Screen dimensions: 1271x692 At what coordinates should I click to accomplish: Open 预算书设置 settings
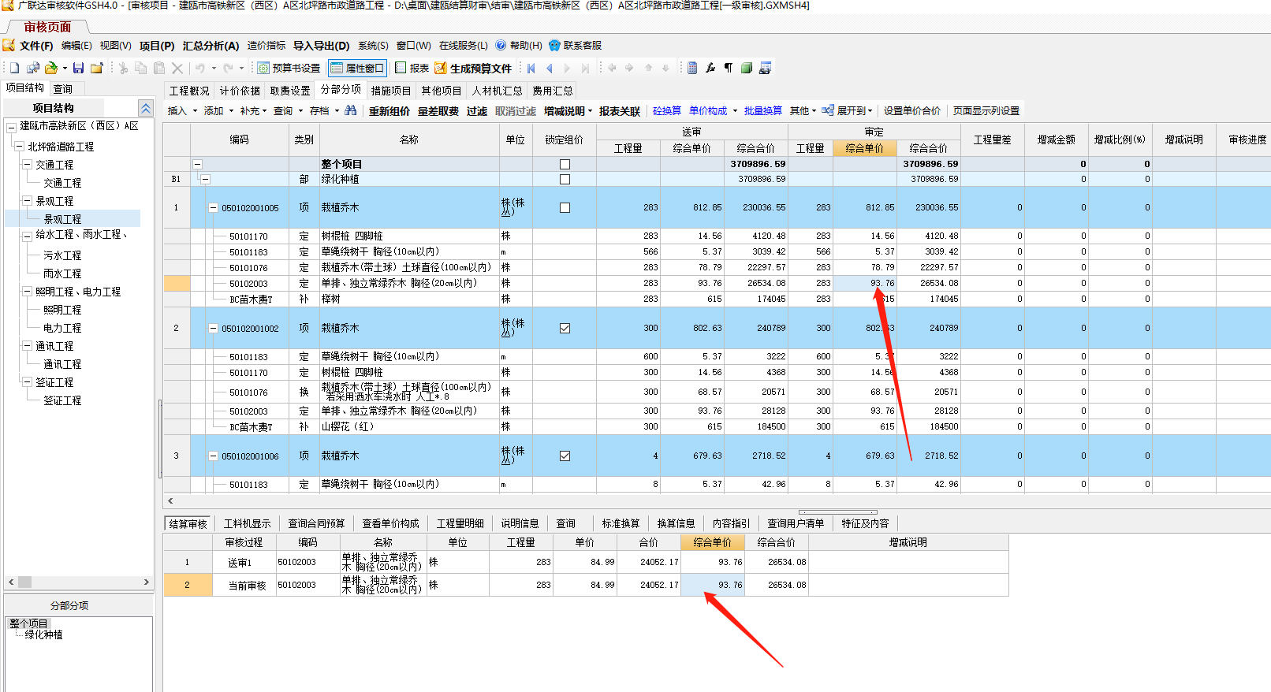coord(289,69)
